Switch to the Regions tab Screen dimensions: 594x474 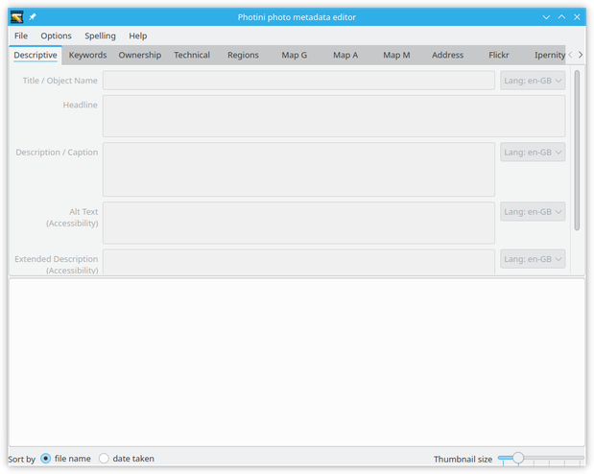(243, 55)
